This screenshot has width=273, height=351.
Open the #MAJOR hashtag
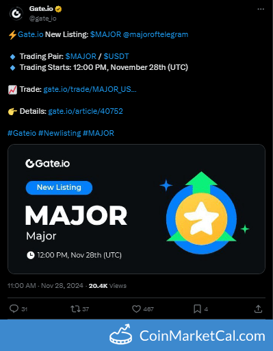click(x=99, y=133)
